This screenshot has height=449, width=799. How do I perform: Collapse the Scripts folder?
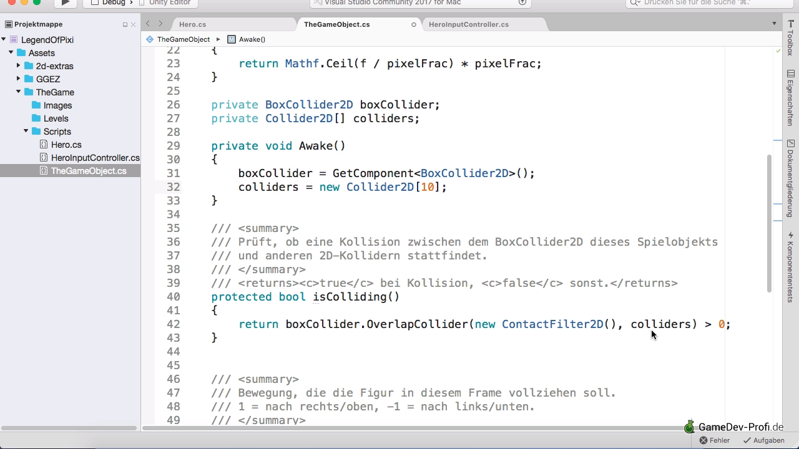click(x=26, y=132)
